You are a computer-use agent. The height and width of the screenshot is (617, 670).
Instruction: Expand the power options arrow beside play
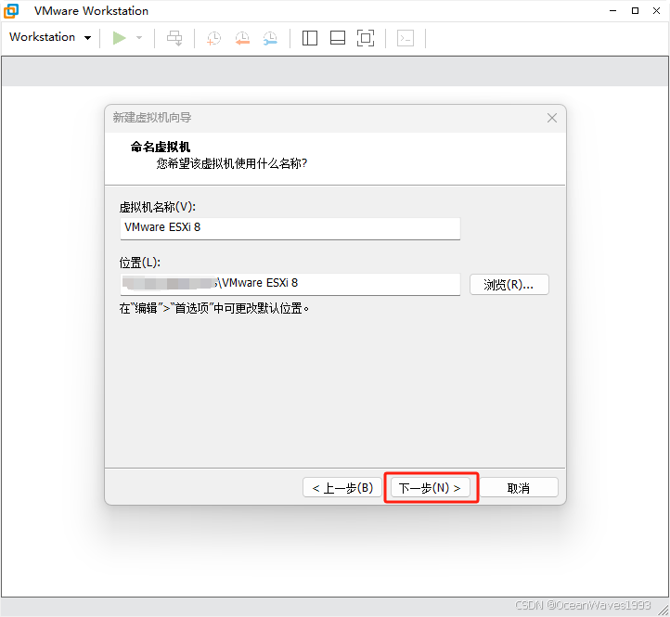click(139, 38)
